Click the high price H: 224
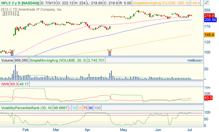 point(80,3)
